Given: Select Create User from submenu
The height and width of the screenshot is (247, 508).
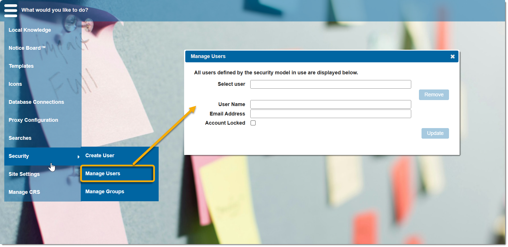Looking at the screenshot, I should [100, 156].
